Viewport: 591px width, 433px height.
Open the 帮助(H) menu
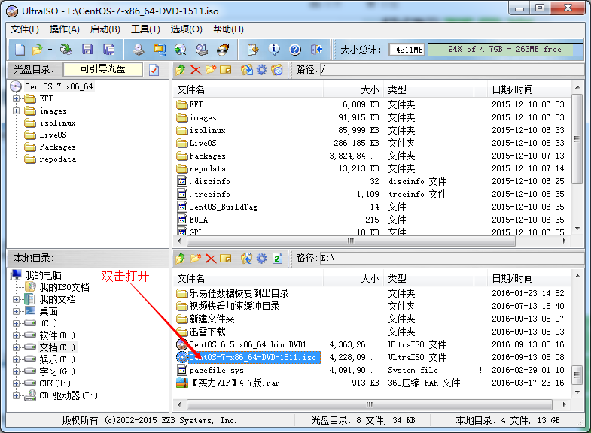coord(228,29)
